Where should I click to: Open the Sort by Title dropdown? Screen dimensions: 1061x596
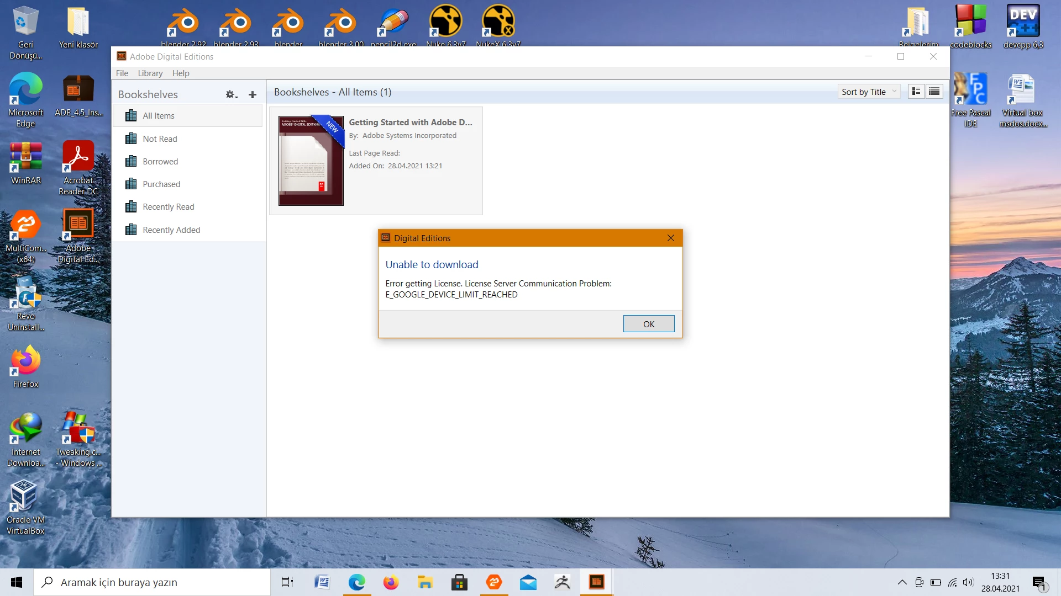coord(868,92)
